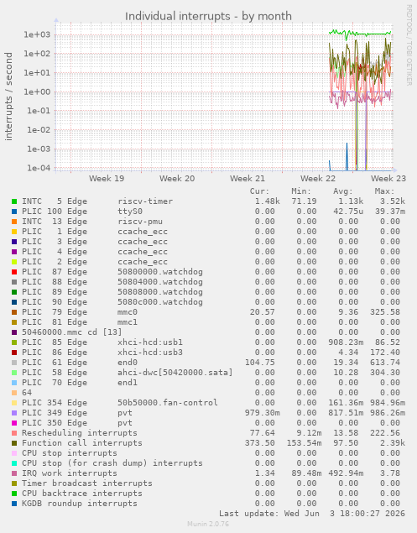The height and width of the screenshot is (533, 417).
Task: Click the end0 gray legend swatch
Action: click(x=14, y=363)
